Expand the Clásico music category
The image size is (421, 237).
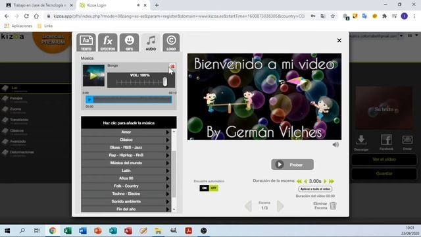126,140
